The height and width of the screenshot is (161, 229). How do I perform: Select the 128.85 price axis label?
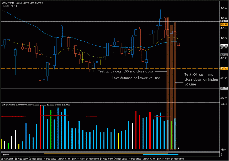click(x=224, y=98)
